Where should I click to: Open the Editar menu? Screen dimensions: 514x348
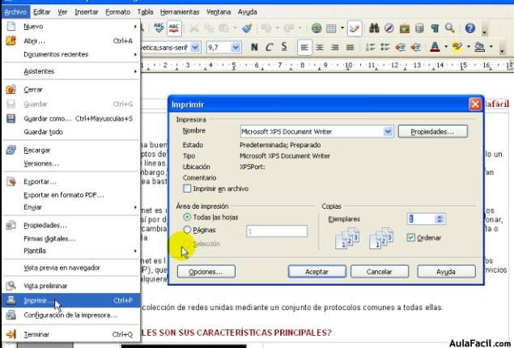[42, 12]
